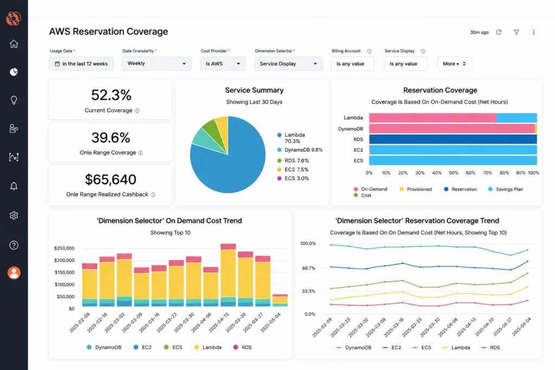Click the dark blue RDS Reservation bar
This screenshot has width=555, height=370.
453,139
